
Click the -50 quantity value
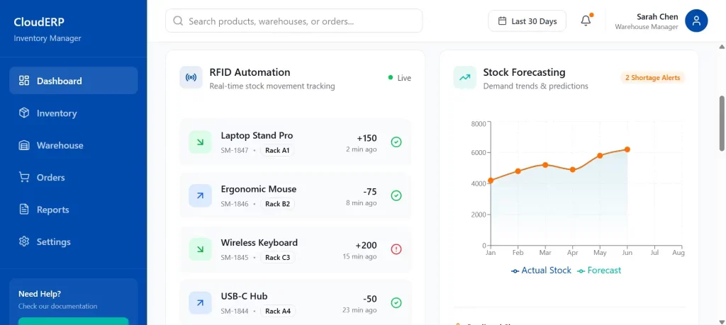pyautogui.click(x=370, y=299)
